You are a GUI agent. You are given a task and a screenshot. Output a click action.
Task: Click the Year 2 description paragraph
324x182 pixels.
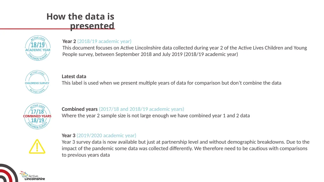(185, 51)
